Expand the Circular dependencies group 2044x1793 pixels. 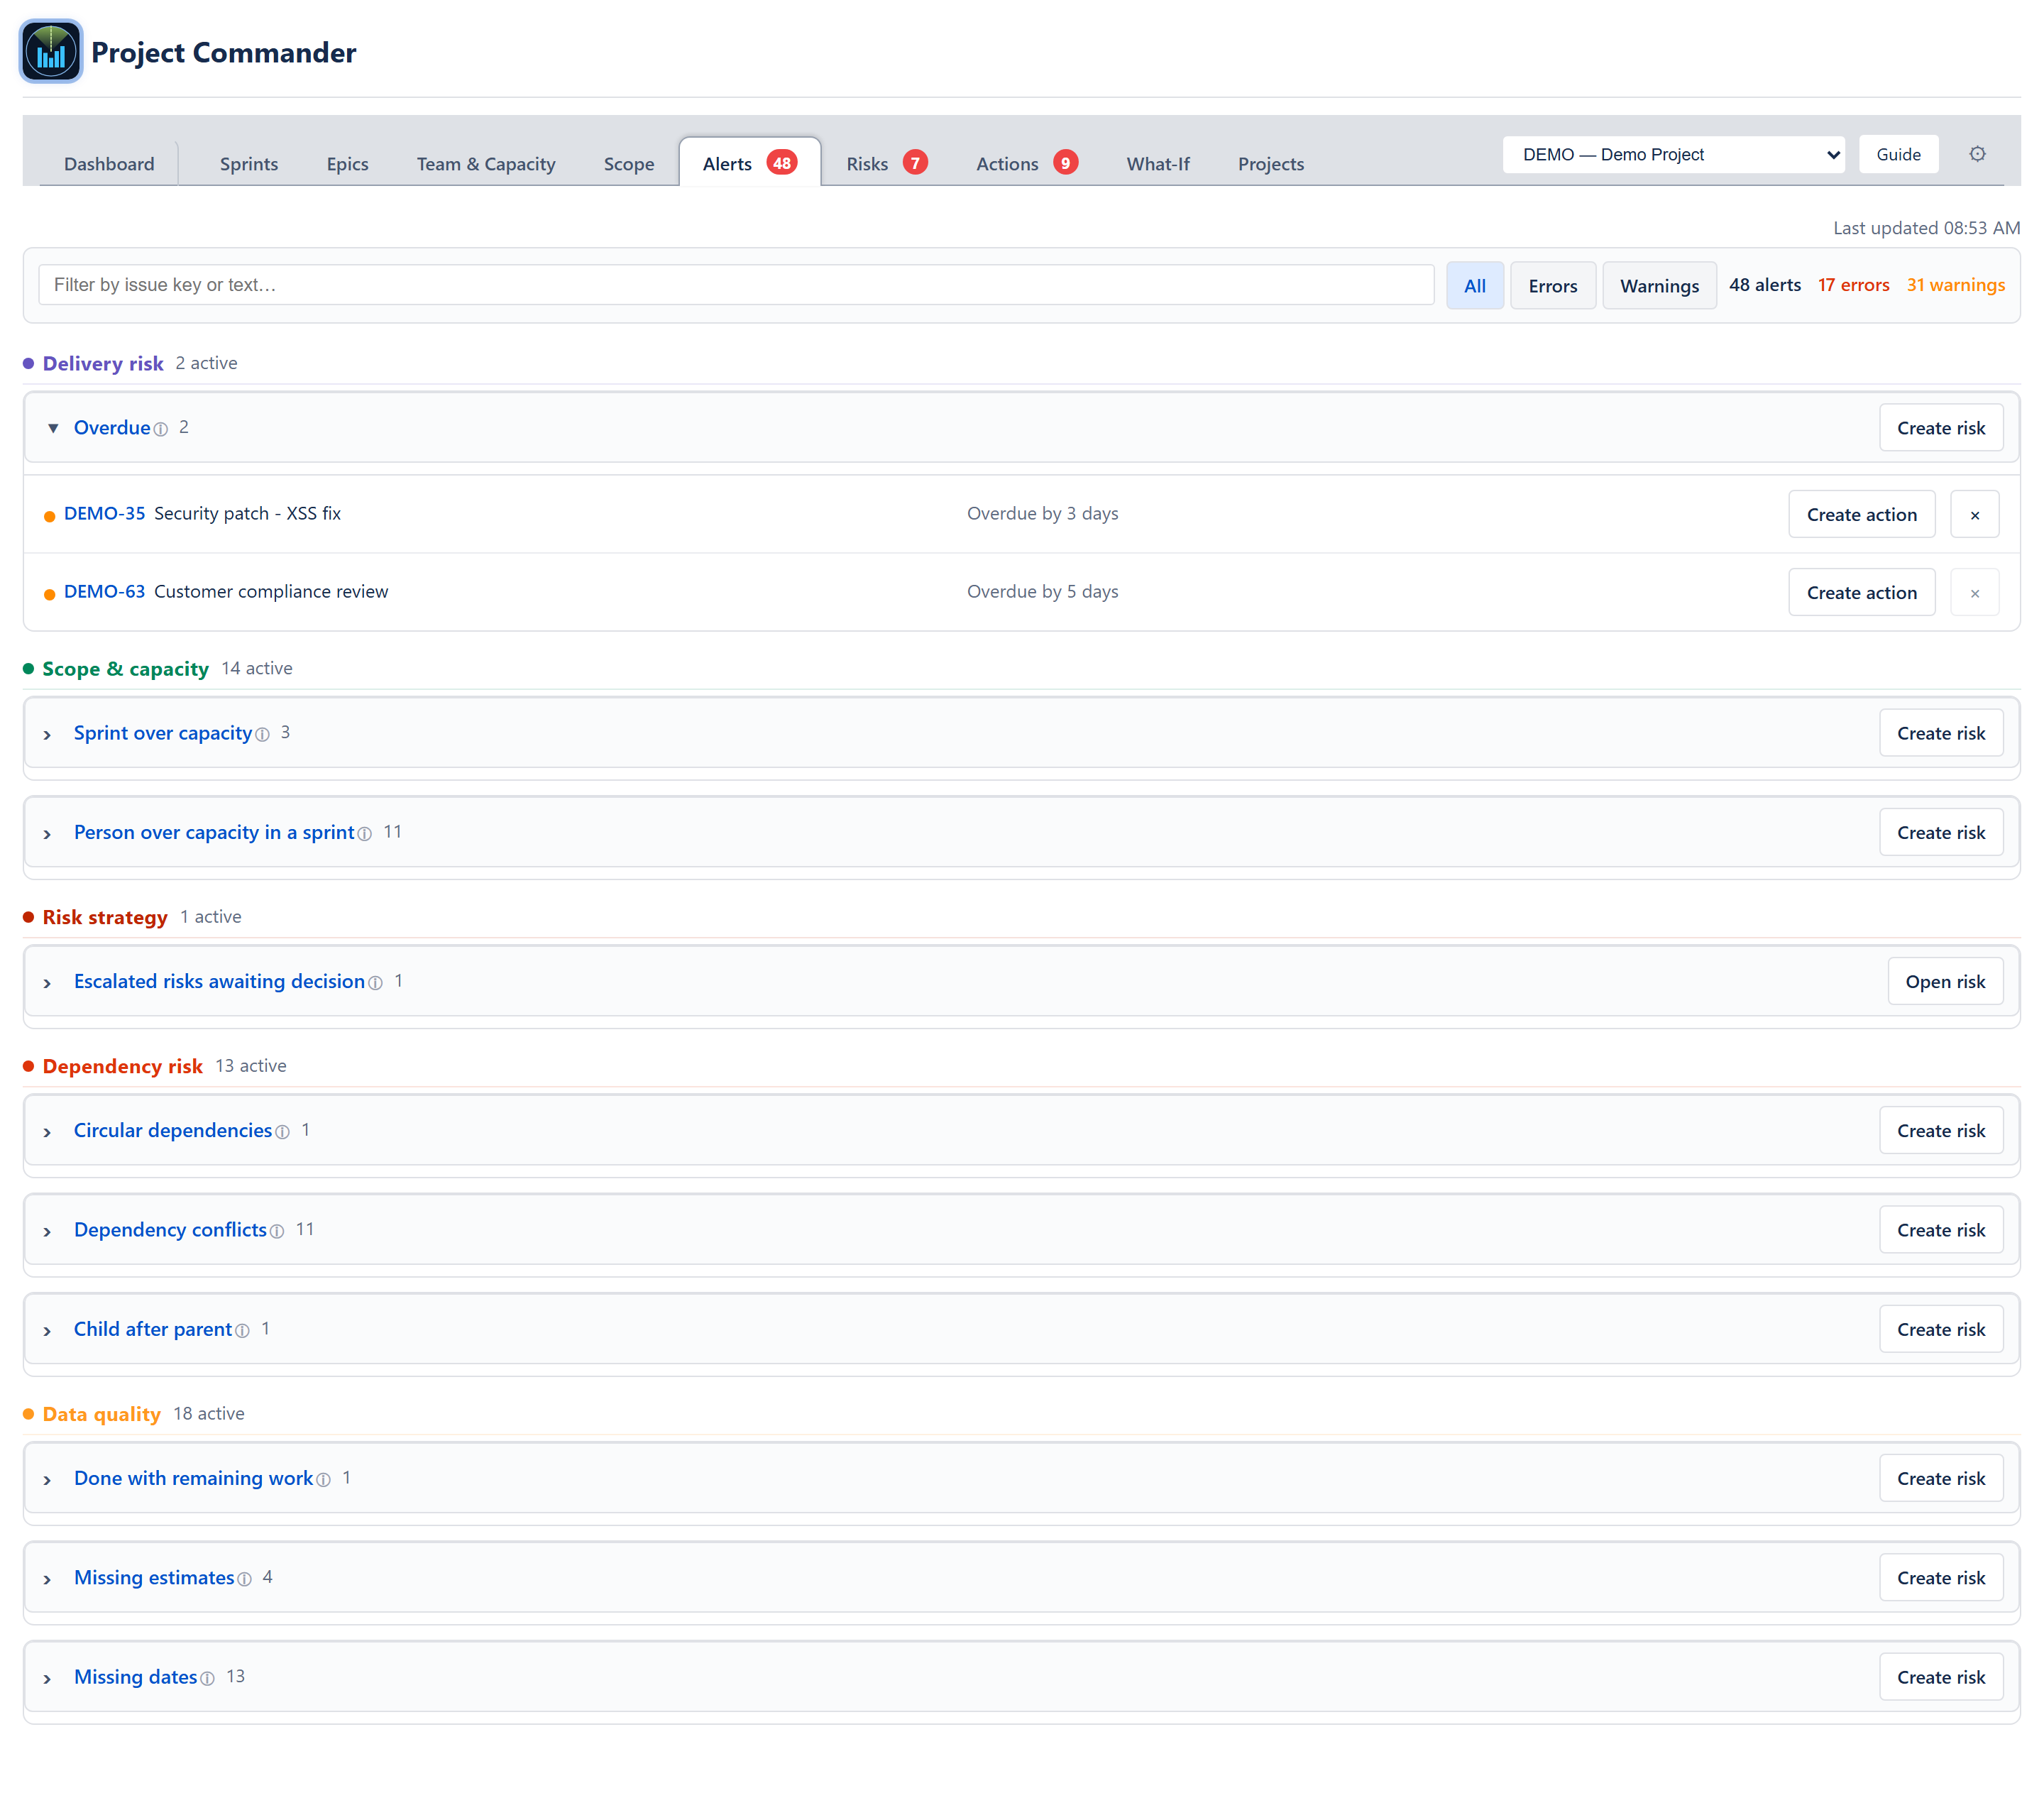pyautogui.click(x=47, y=1132)
